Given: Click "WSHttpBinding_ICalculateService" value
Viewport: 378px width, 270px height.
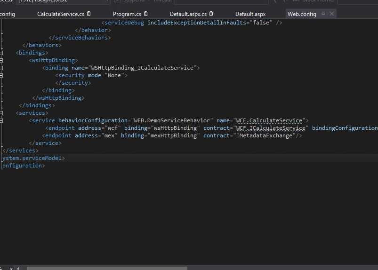Looking at the screenshot, I should [143, 68].
